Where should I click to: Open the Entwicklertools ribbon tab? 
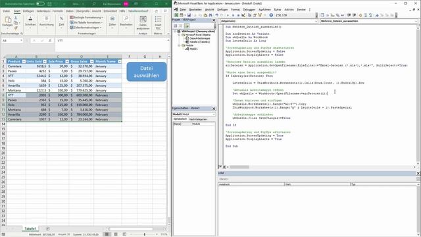click(x=110, y=11)
